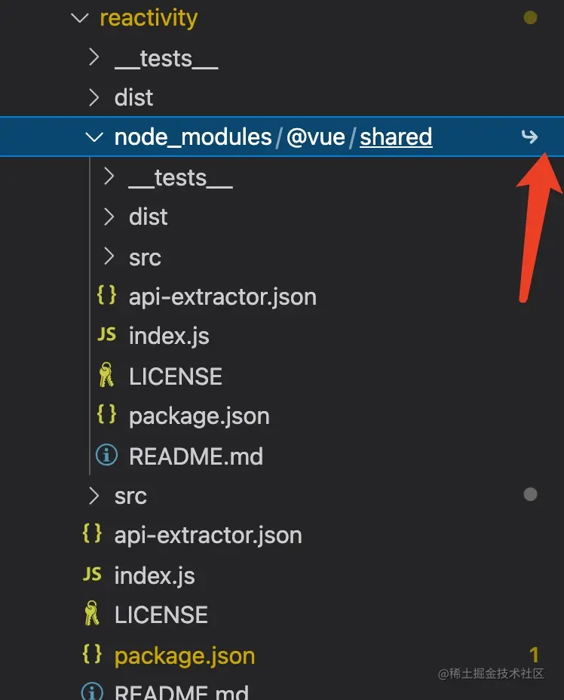Click the symbolic link arrow icon on shared
This screenshot has height=700, width=564.
click(530, 137)
